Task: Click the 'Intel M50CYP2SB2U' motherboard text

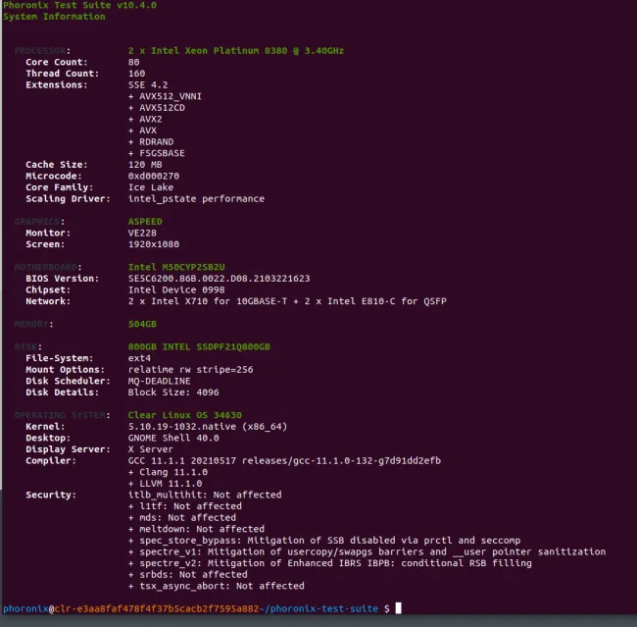Action: 176,267
